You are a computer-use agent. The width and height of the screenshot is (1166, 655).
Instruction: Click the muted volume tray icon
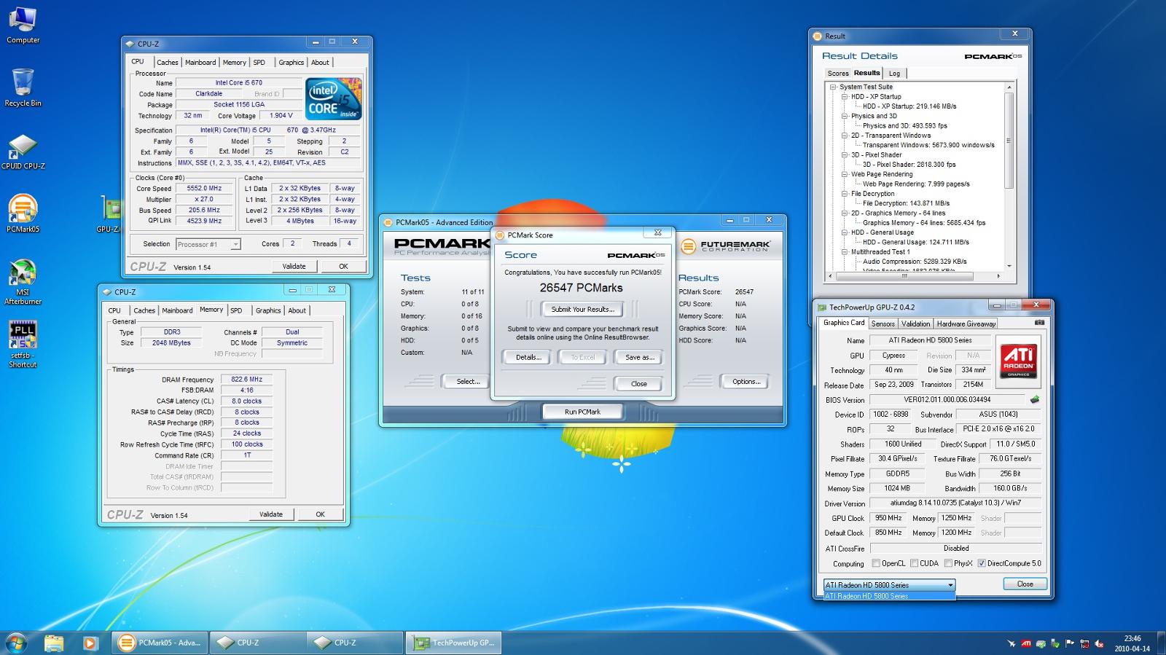tap(1099, 643)
